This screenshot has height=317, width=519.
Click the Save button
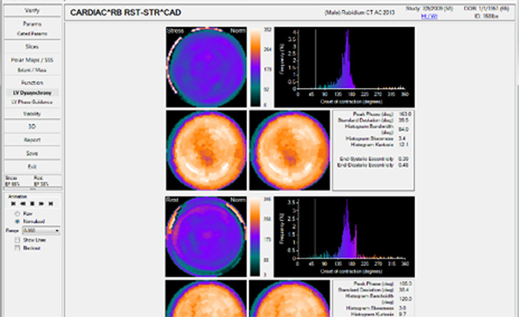[31, 153]
